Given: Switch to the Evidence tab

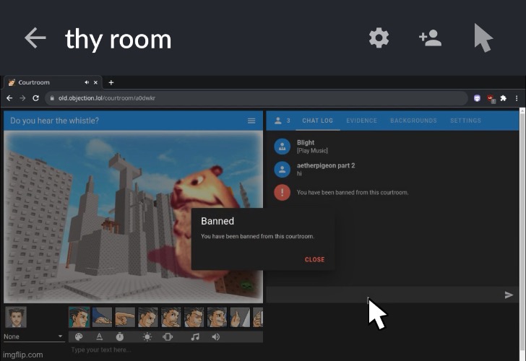Looking at the screenshot, I should tap(361, 121).
